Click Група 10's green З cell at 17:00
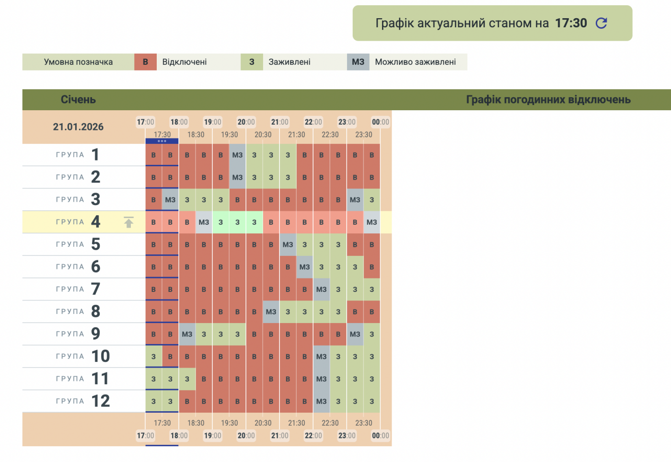Viewport: 671px width, 462px height. pyautogui.click(x=153, y=357)
